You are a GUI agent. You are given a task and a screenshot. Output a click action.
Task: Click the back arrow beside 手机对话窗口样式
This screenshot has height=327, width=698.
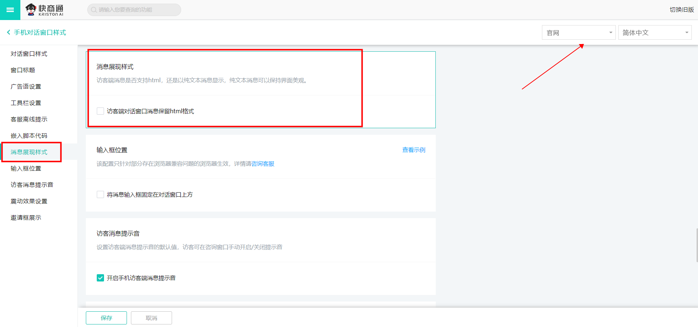point(8,32)
